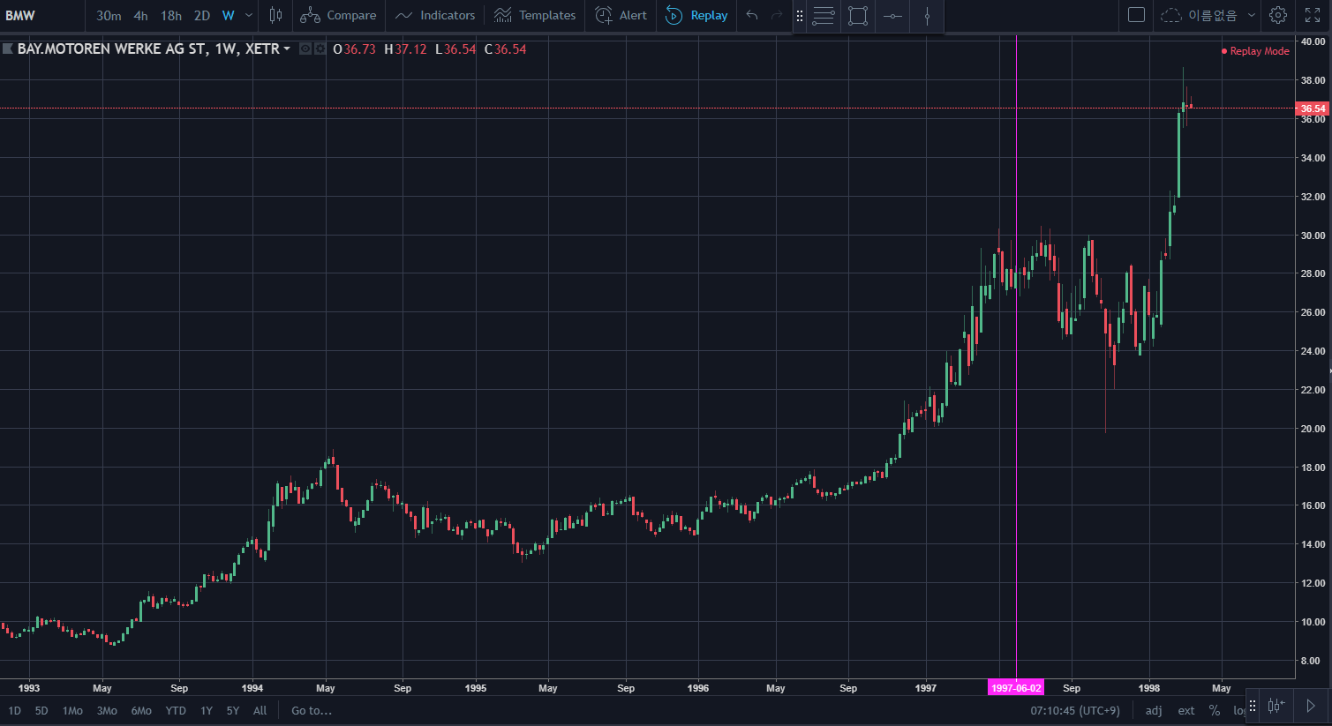Set date range to 5Y
Viewport: 1332px width, 726px height.
(x=233, y=710)
